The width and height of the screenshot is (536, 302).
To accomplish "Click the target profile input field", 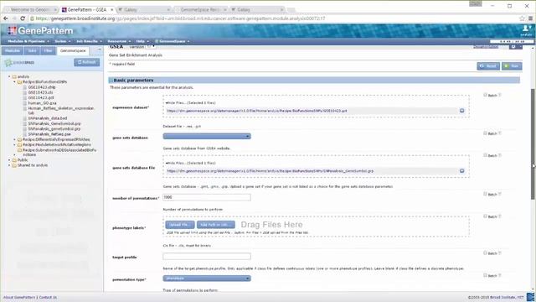I will 207,256.
